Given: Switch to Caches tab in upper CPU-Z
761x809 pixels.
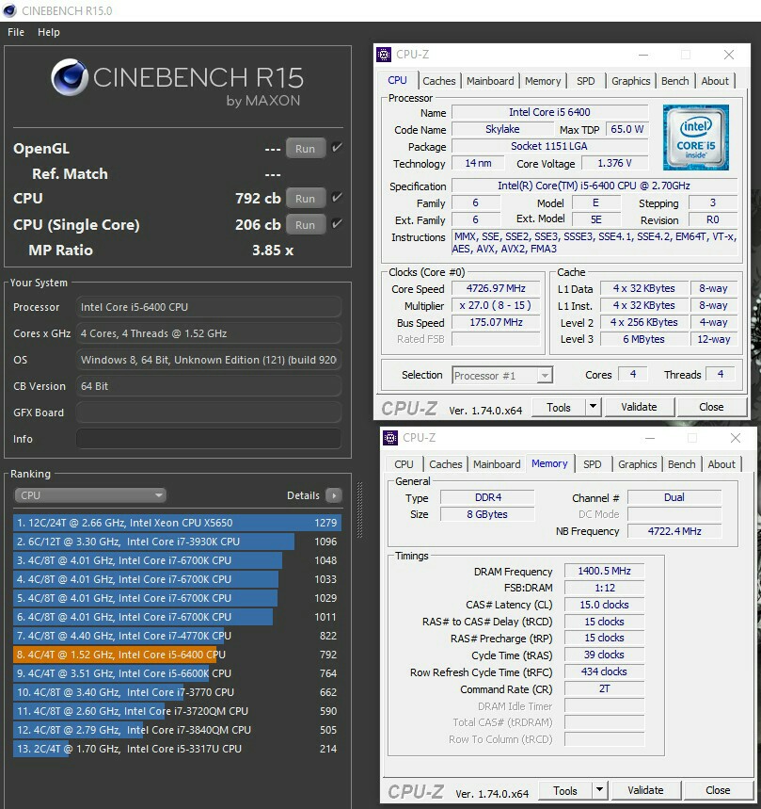Looking at the screenshot, I should pos(439,81).
